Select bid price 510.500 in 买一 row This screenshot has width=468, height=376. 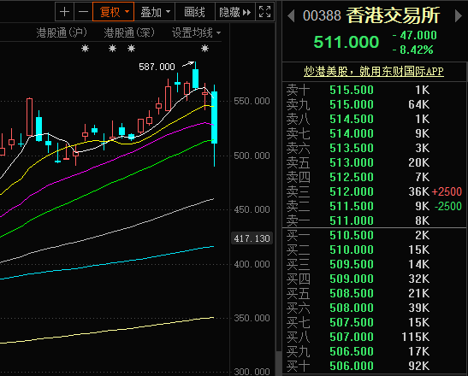[x=352, y=235]
